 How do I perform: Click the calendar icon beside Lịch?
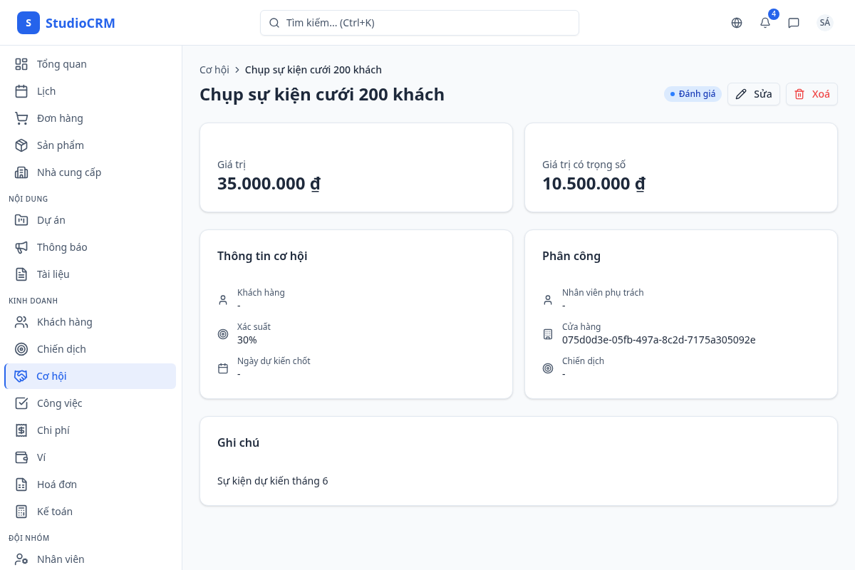(21, 91)
